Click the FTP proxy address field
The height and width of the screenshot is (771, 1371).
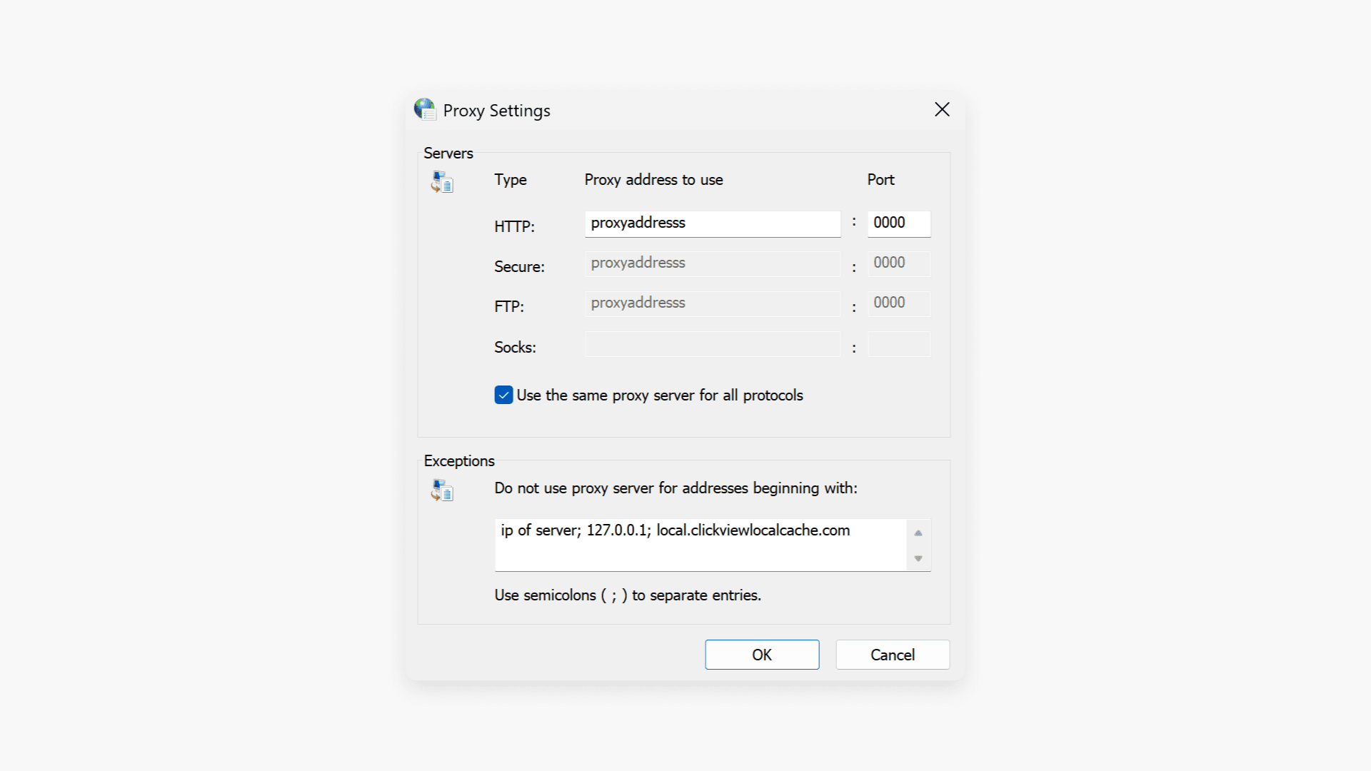(x=712, y=303)
